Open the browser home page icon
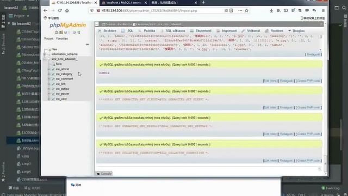 [67, 10]
